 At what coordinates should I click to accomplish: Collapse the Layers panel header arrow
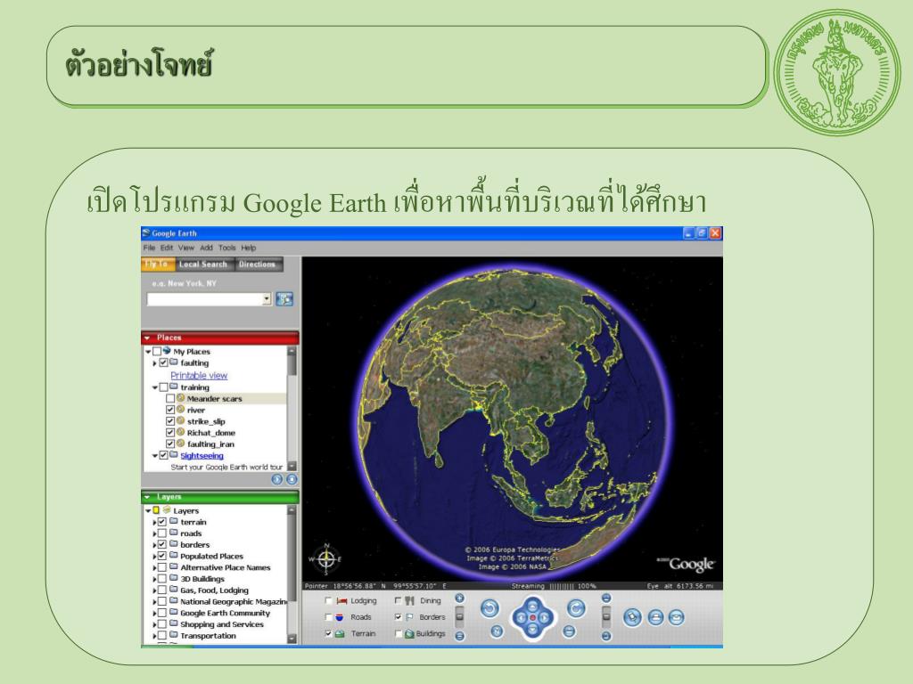tap(147, 497)
